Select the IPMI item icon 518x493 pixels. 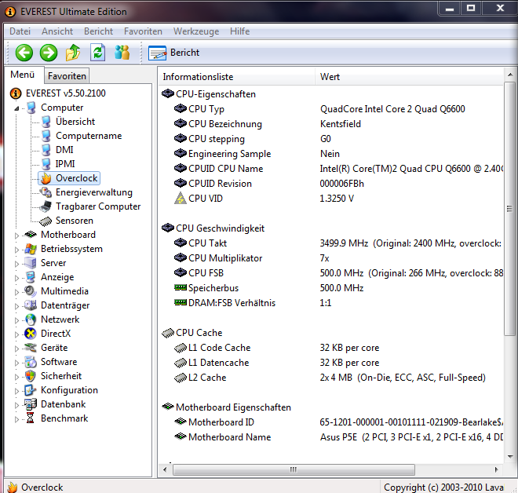[46, 164]
